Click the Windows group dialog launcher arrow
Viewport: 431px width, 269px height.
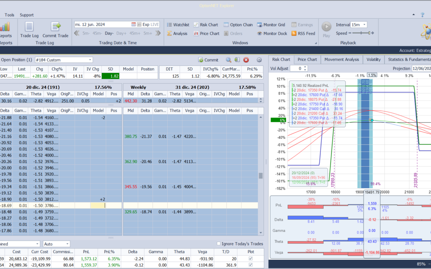pyautogui.click(x=316, y=43)
